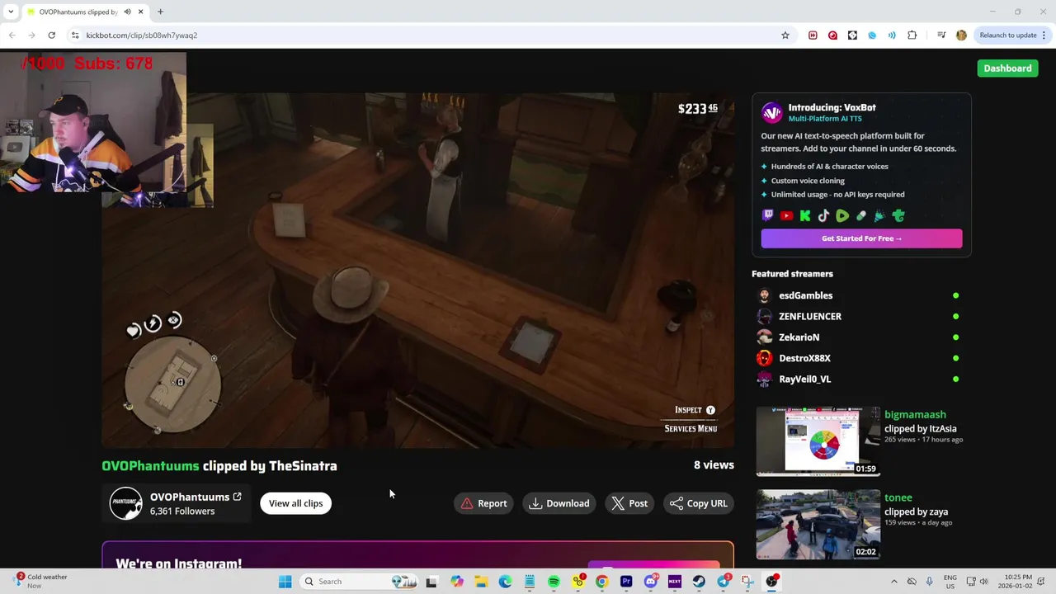
Task: Open OVOPhantuums link in clip title
Action: [x=150, y=466]
